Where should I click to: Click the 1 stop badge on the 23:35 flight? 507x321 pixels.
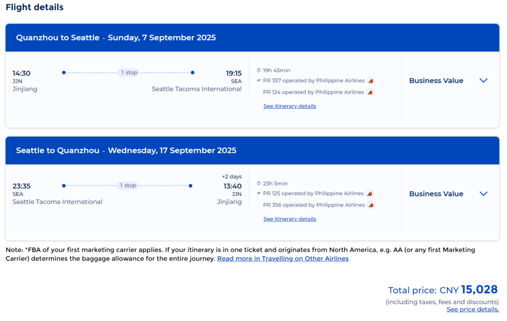click(128, 186)
